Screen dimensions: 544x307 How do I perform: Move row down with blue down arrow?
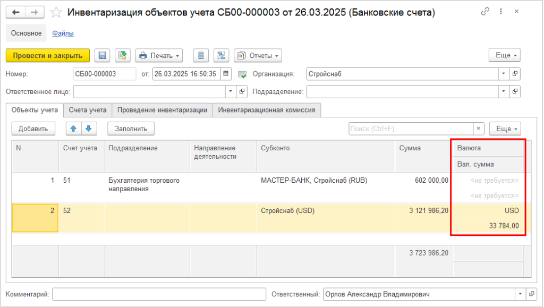tap(88, 129)
